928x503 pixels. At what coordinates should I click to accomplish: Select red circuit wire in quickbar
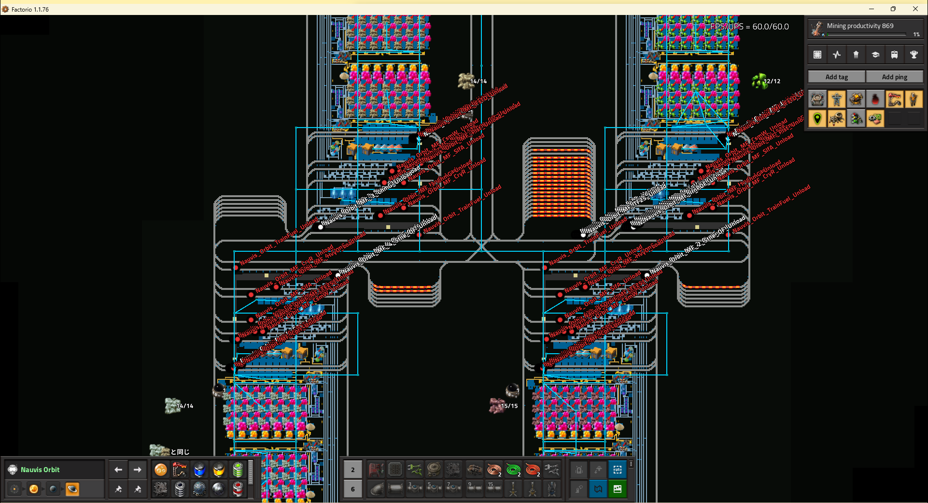[x=533, y=469]
